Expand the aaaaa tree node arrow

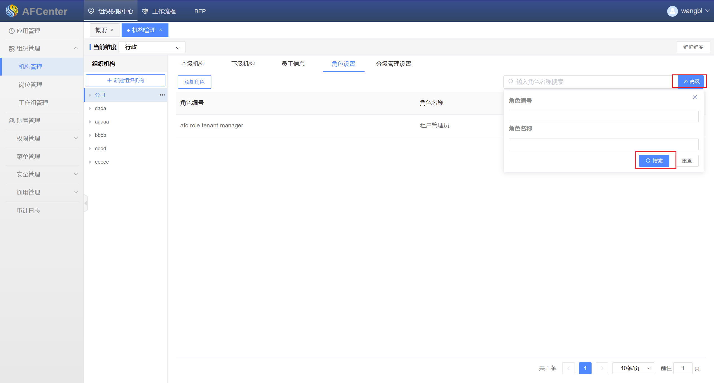[x=90, y=122]
